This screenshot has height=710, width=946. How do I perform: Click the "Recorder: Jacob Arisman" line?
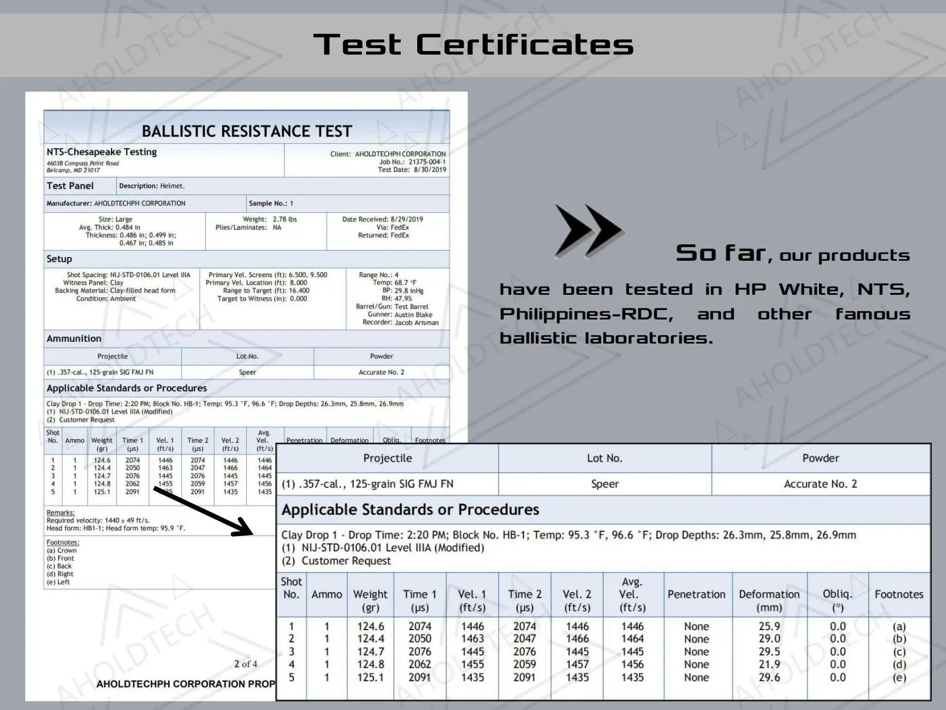coord(401,322)
